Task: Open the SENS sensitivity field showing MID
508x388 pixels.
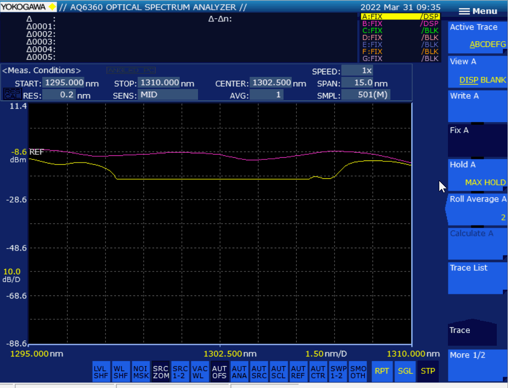Action: click(x=168, y=95)
